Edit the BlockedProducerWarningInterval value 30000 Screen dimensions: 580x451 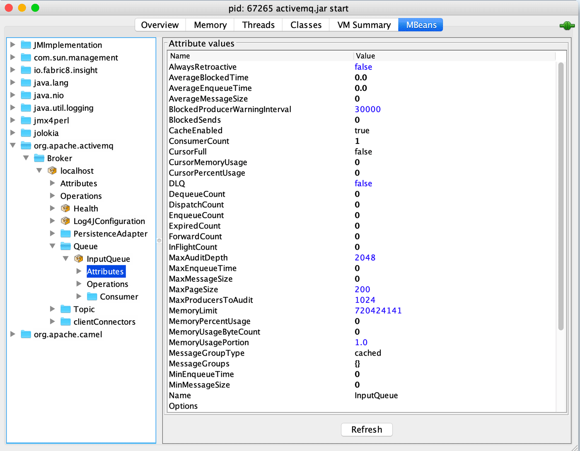point(367,109)
